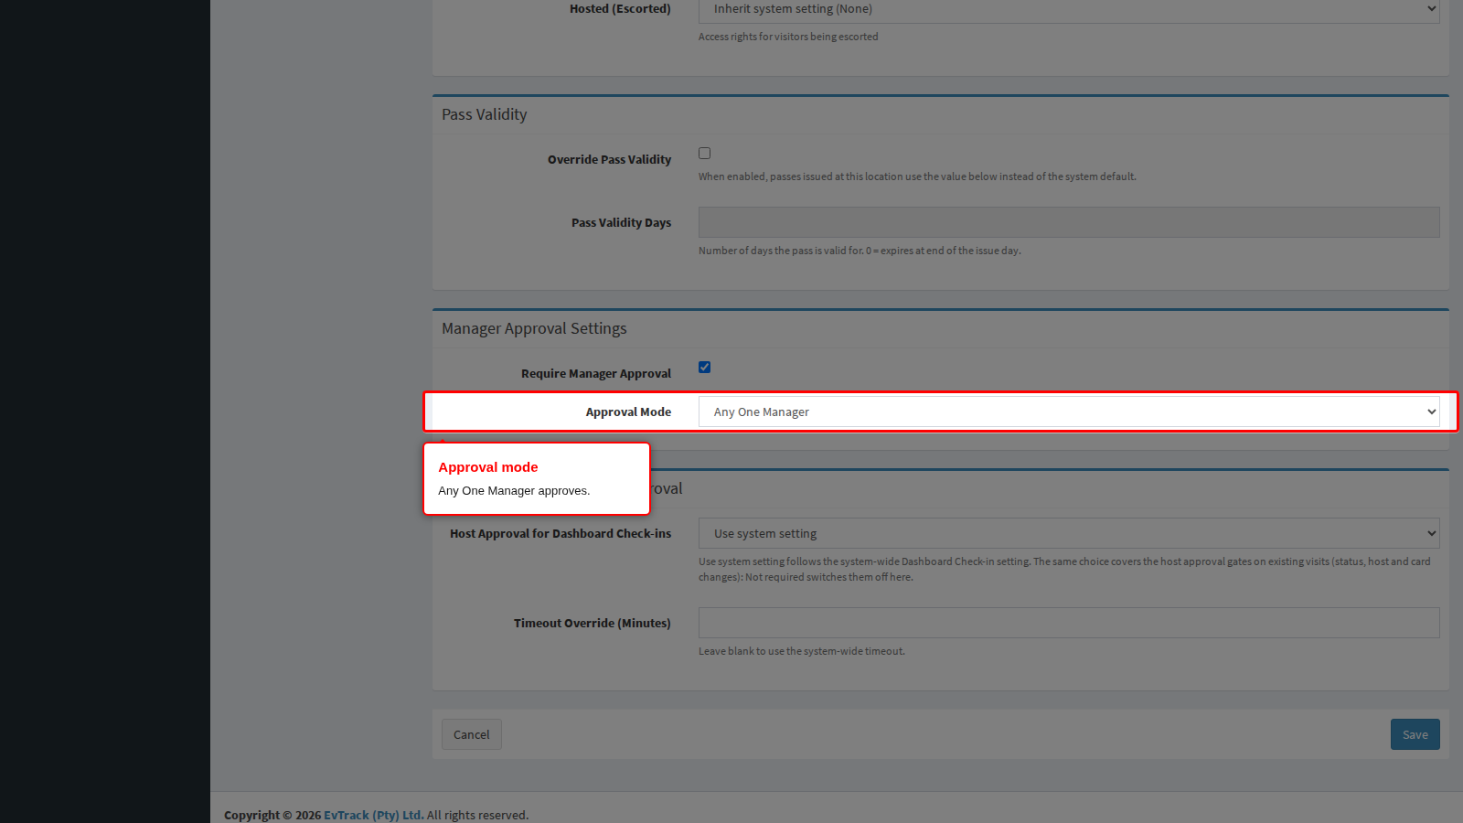Click the Host Approval for Dashboard Check-ins label
Viewport: 1463px width, 823px height.
pyautogui.click(x=561, y=533)
